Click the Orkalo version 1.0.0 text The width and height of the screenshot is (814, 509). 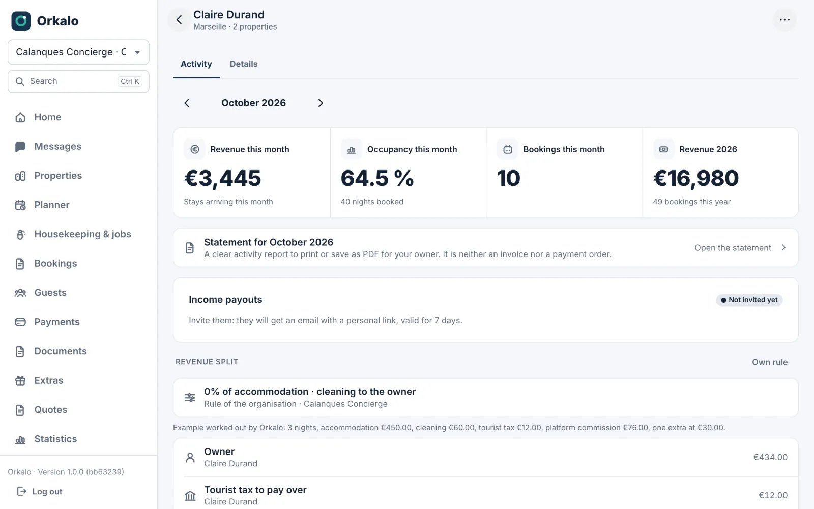[66, 472]
